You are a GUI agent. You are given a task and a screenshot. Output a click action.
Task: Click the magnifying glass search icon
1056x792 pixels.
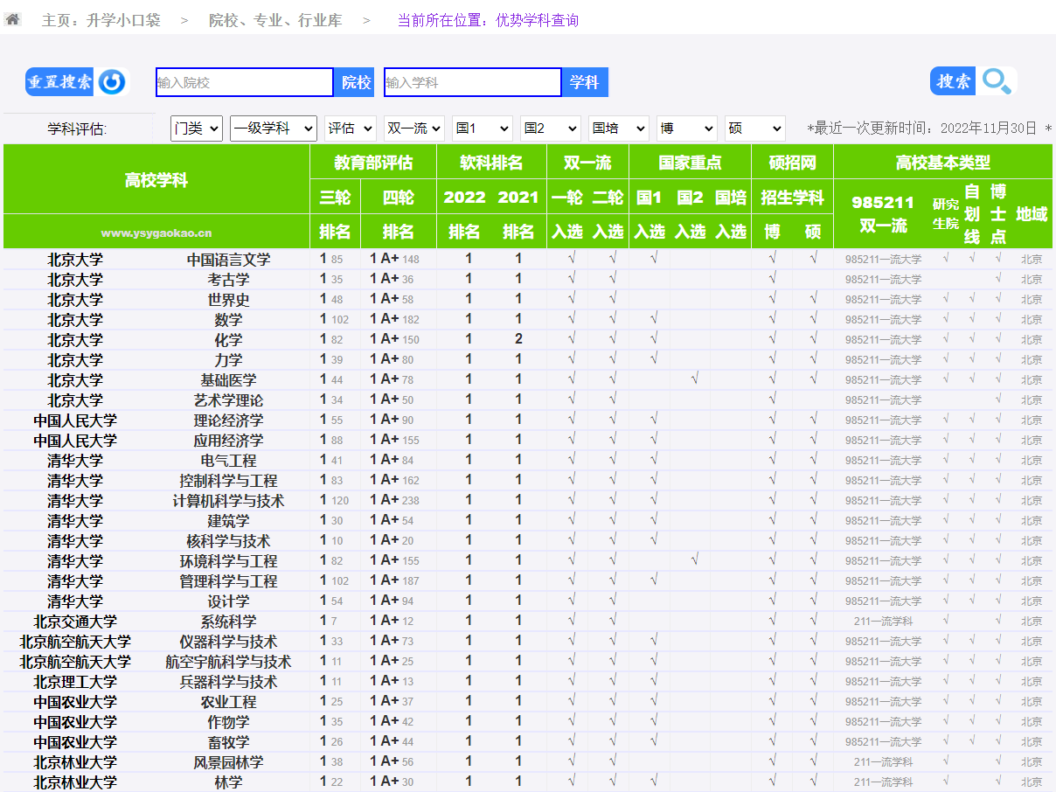(x=997, y=81)
